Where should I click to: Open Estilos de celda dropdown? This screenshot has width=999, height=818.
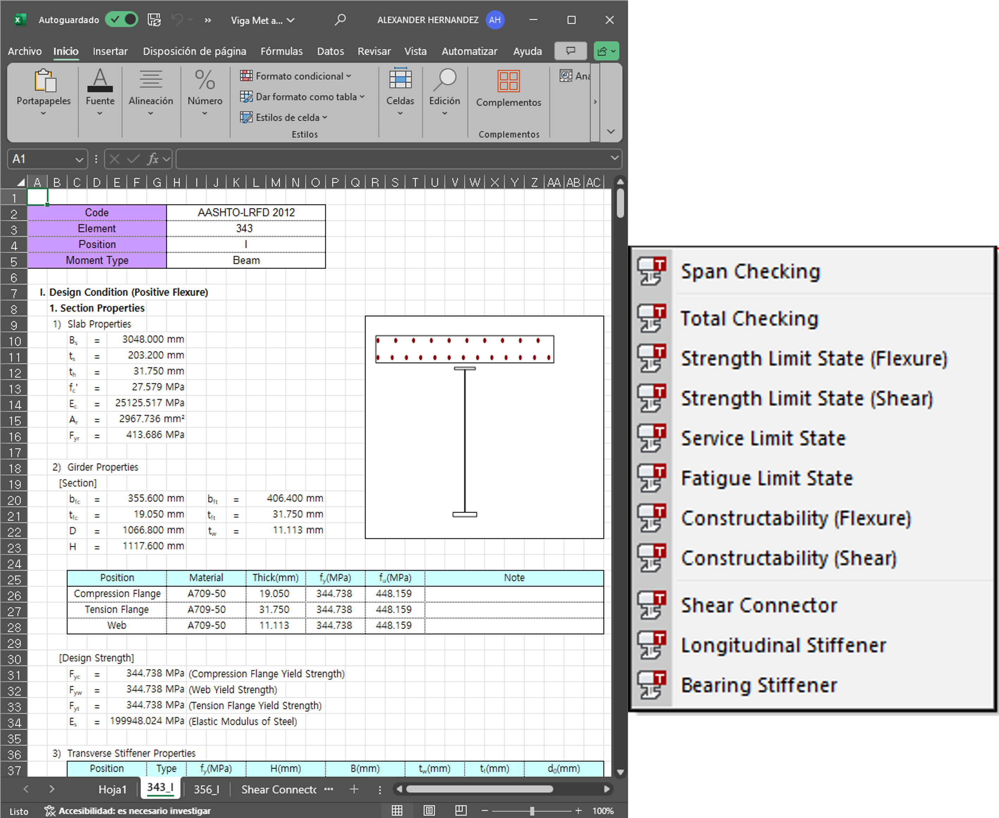(284, 117)
